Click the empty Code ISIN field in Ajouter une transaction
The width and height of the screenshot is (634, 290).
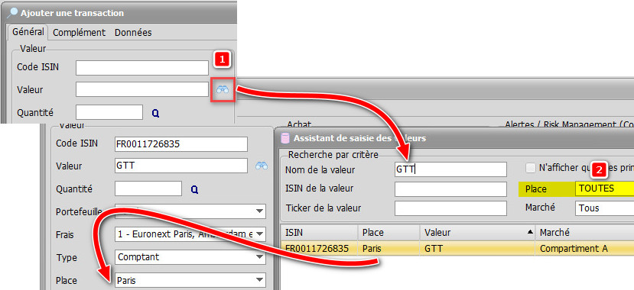(x=142, y=68)
